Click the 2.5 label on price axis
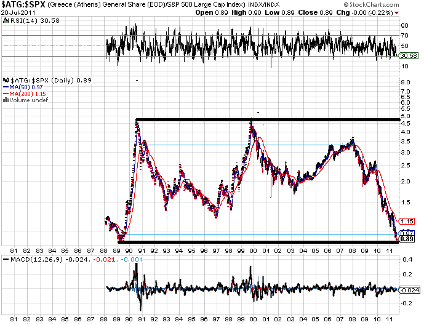Screen dimensions: 424x325 coord(406,166)
